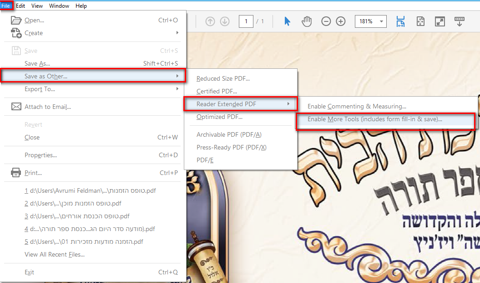The width and height of the screenshot is (480, 283).
Task: Expand the Export To submenu
Action: pos(91,89)
